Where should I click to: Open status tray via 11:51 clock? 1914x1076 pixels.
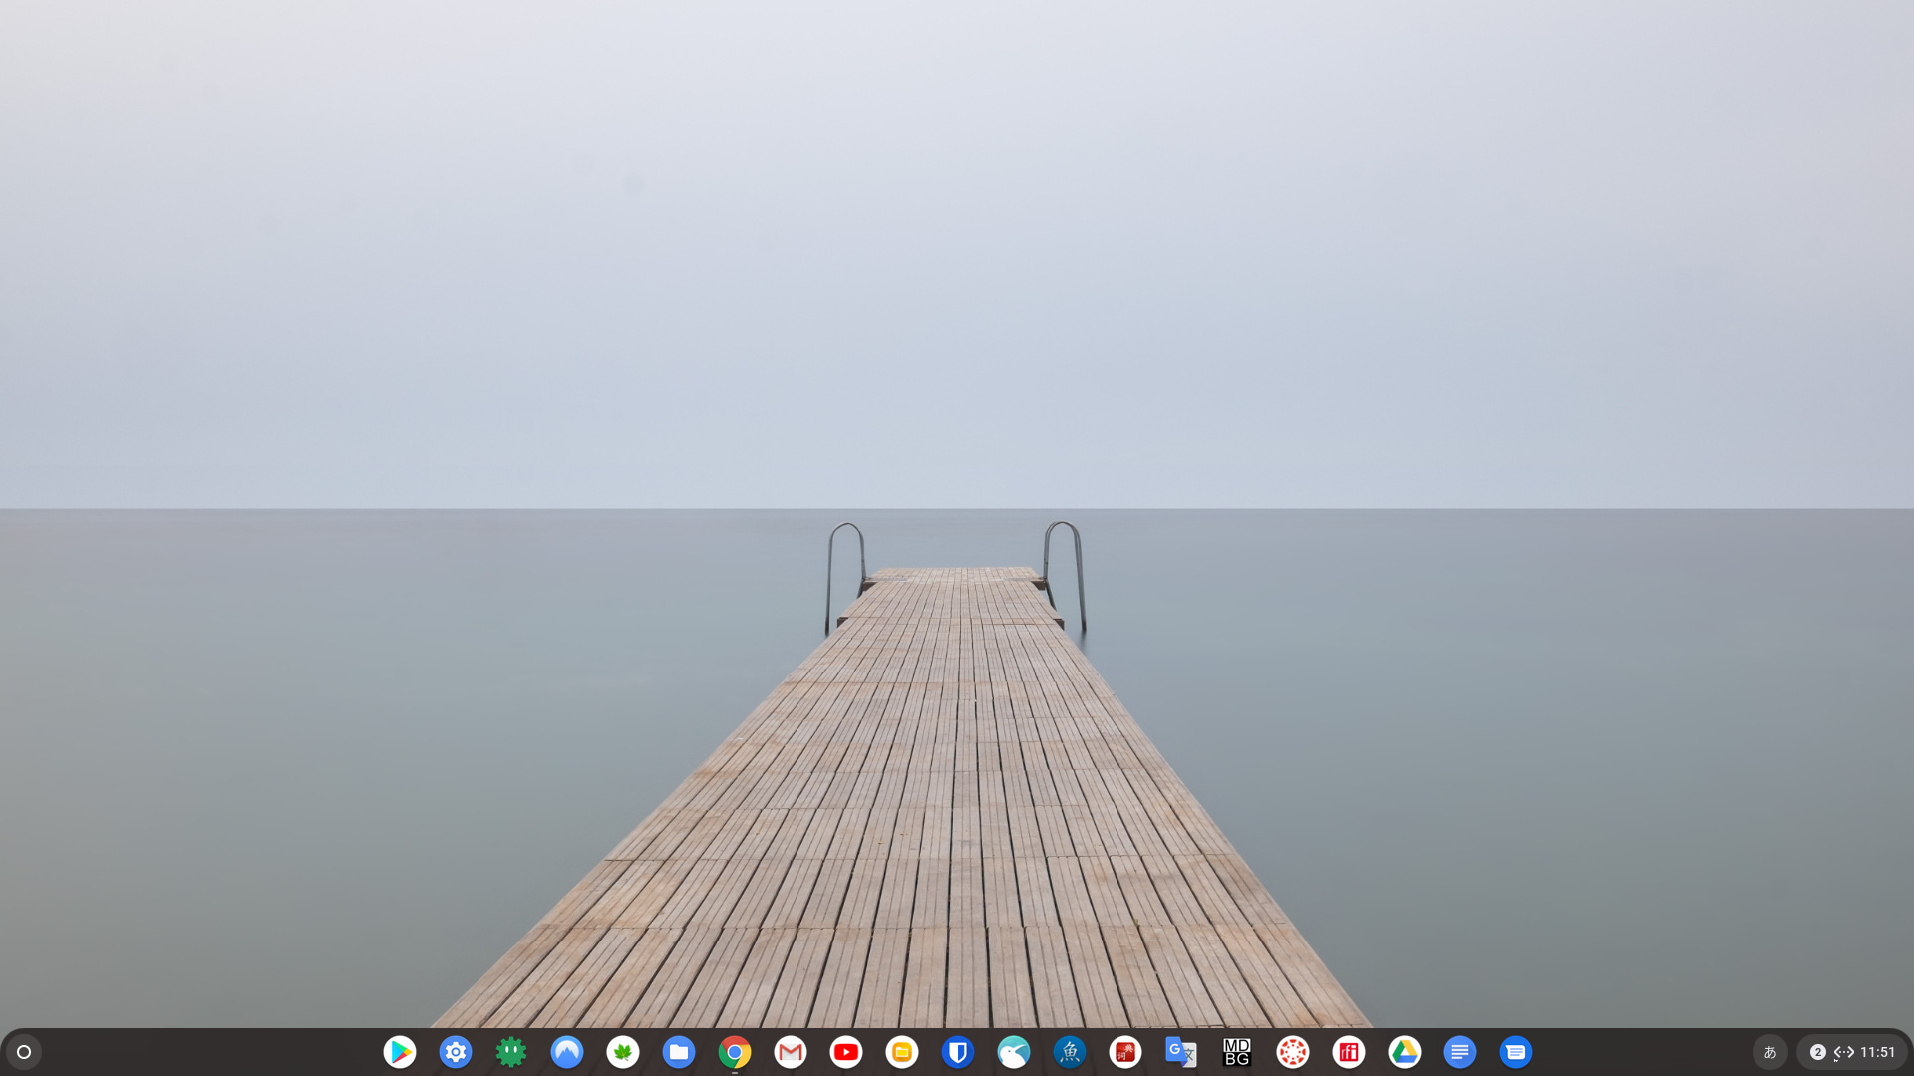coord(1878,1052)
